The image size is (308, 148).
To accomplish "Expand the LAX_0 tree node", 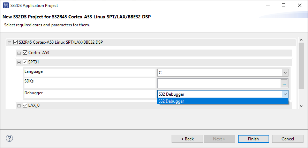I will (19, 106).
